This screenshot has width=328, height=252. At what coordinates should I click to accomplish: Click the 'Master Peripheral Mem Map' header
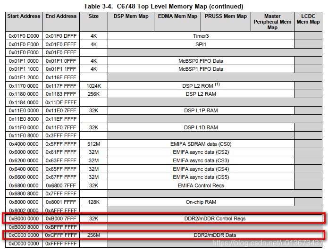coord(272,22)
